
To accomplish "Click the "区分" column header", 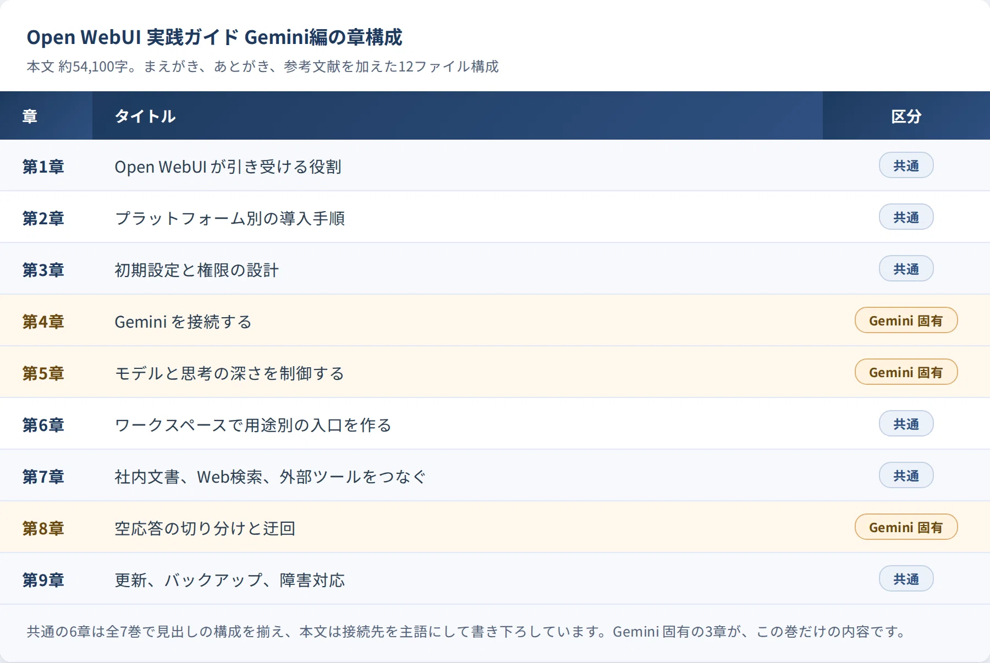I will pos(906,116).
